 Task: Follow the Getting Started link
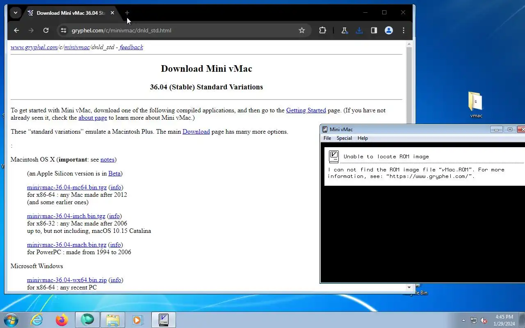pos(306,110)
